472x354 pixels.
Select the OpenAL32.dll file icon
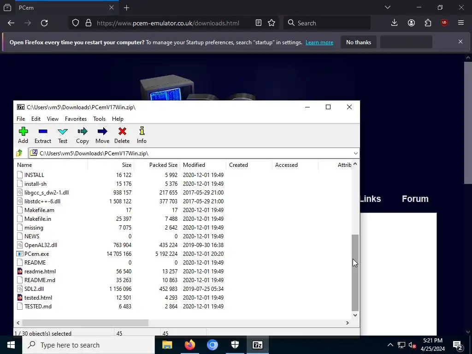(x=20, y=245)
